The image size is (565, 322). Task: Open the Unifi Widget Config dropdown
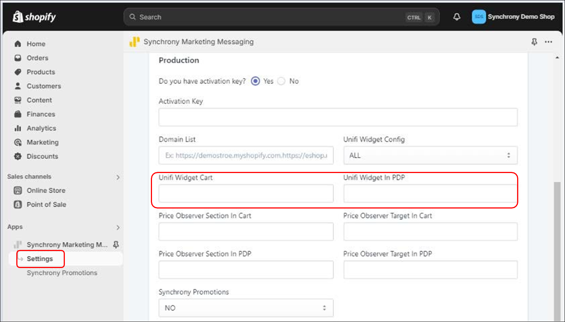click(430, 155)
